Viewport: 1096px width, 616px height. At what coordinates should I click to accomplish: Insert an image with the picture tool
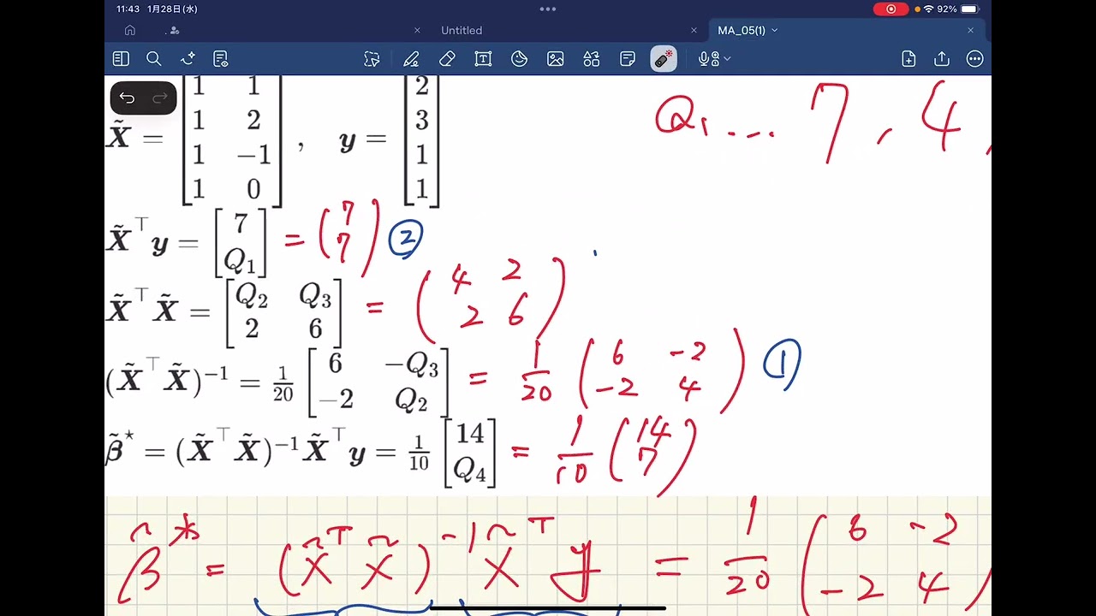point(556,59)
